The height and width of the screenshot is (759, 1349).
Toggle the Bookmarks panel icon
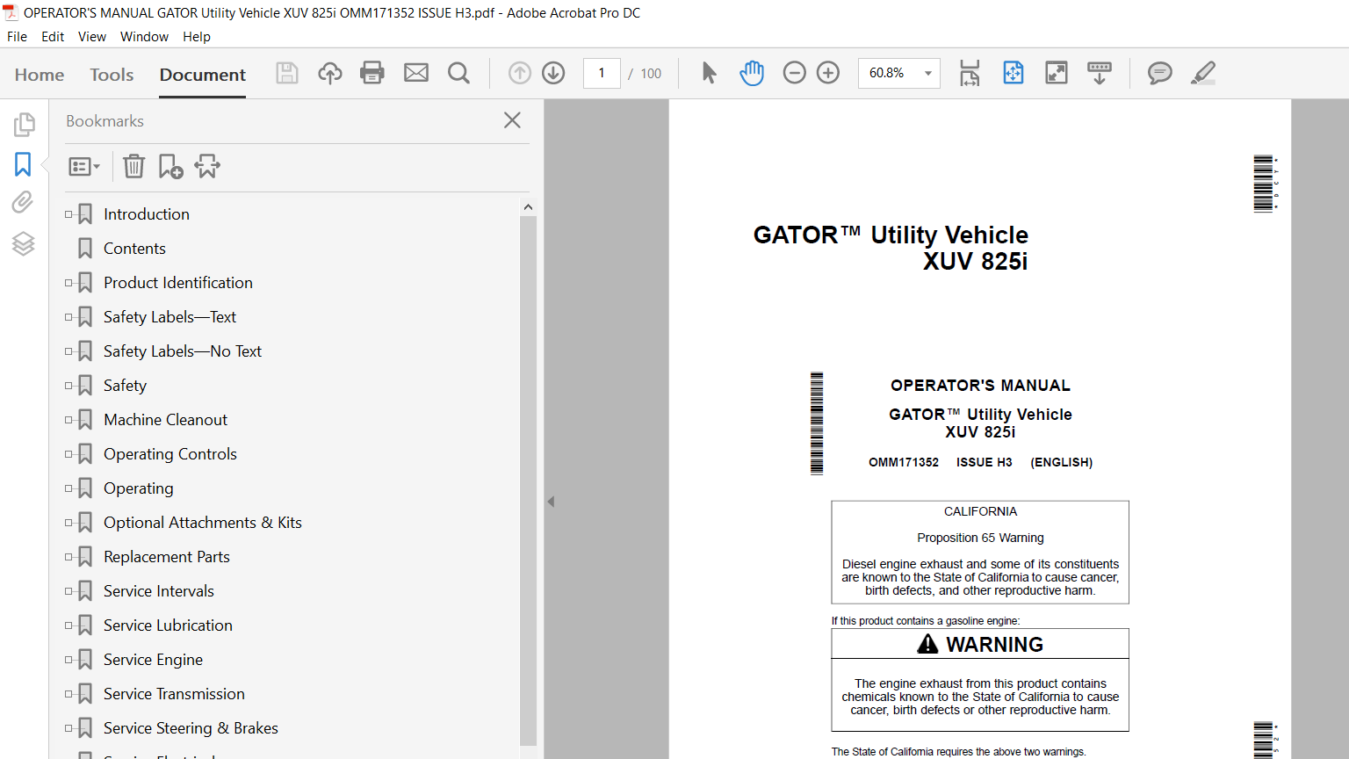click(23, 164)
